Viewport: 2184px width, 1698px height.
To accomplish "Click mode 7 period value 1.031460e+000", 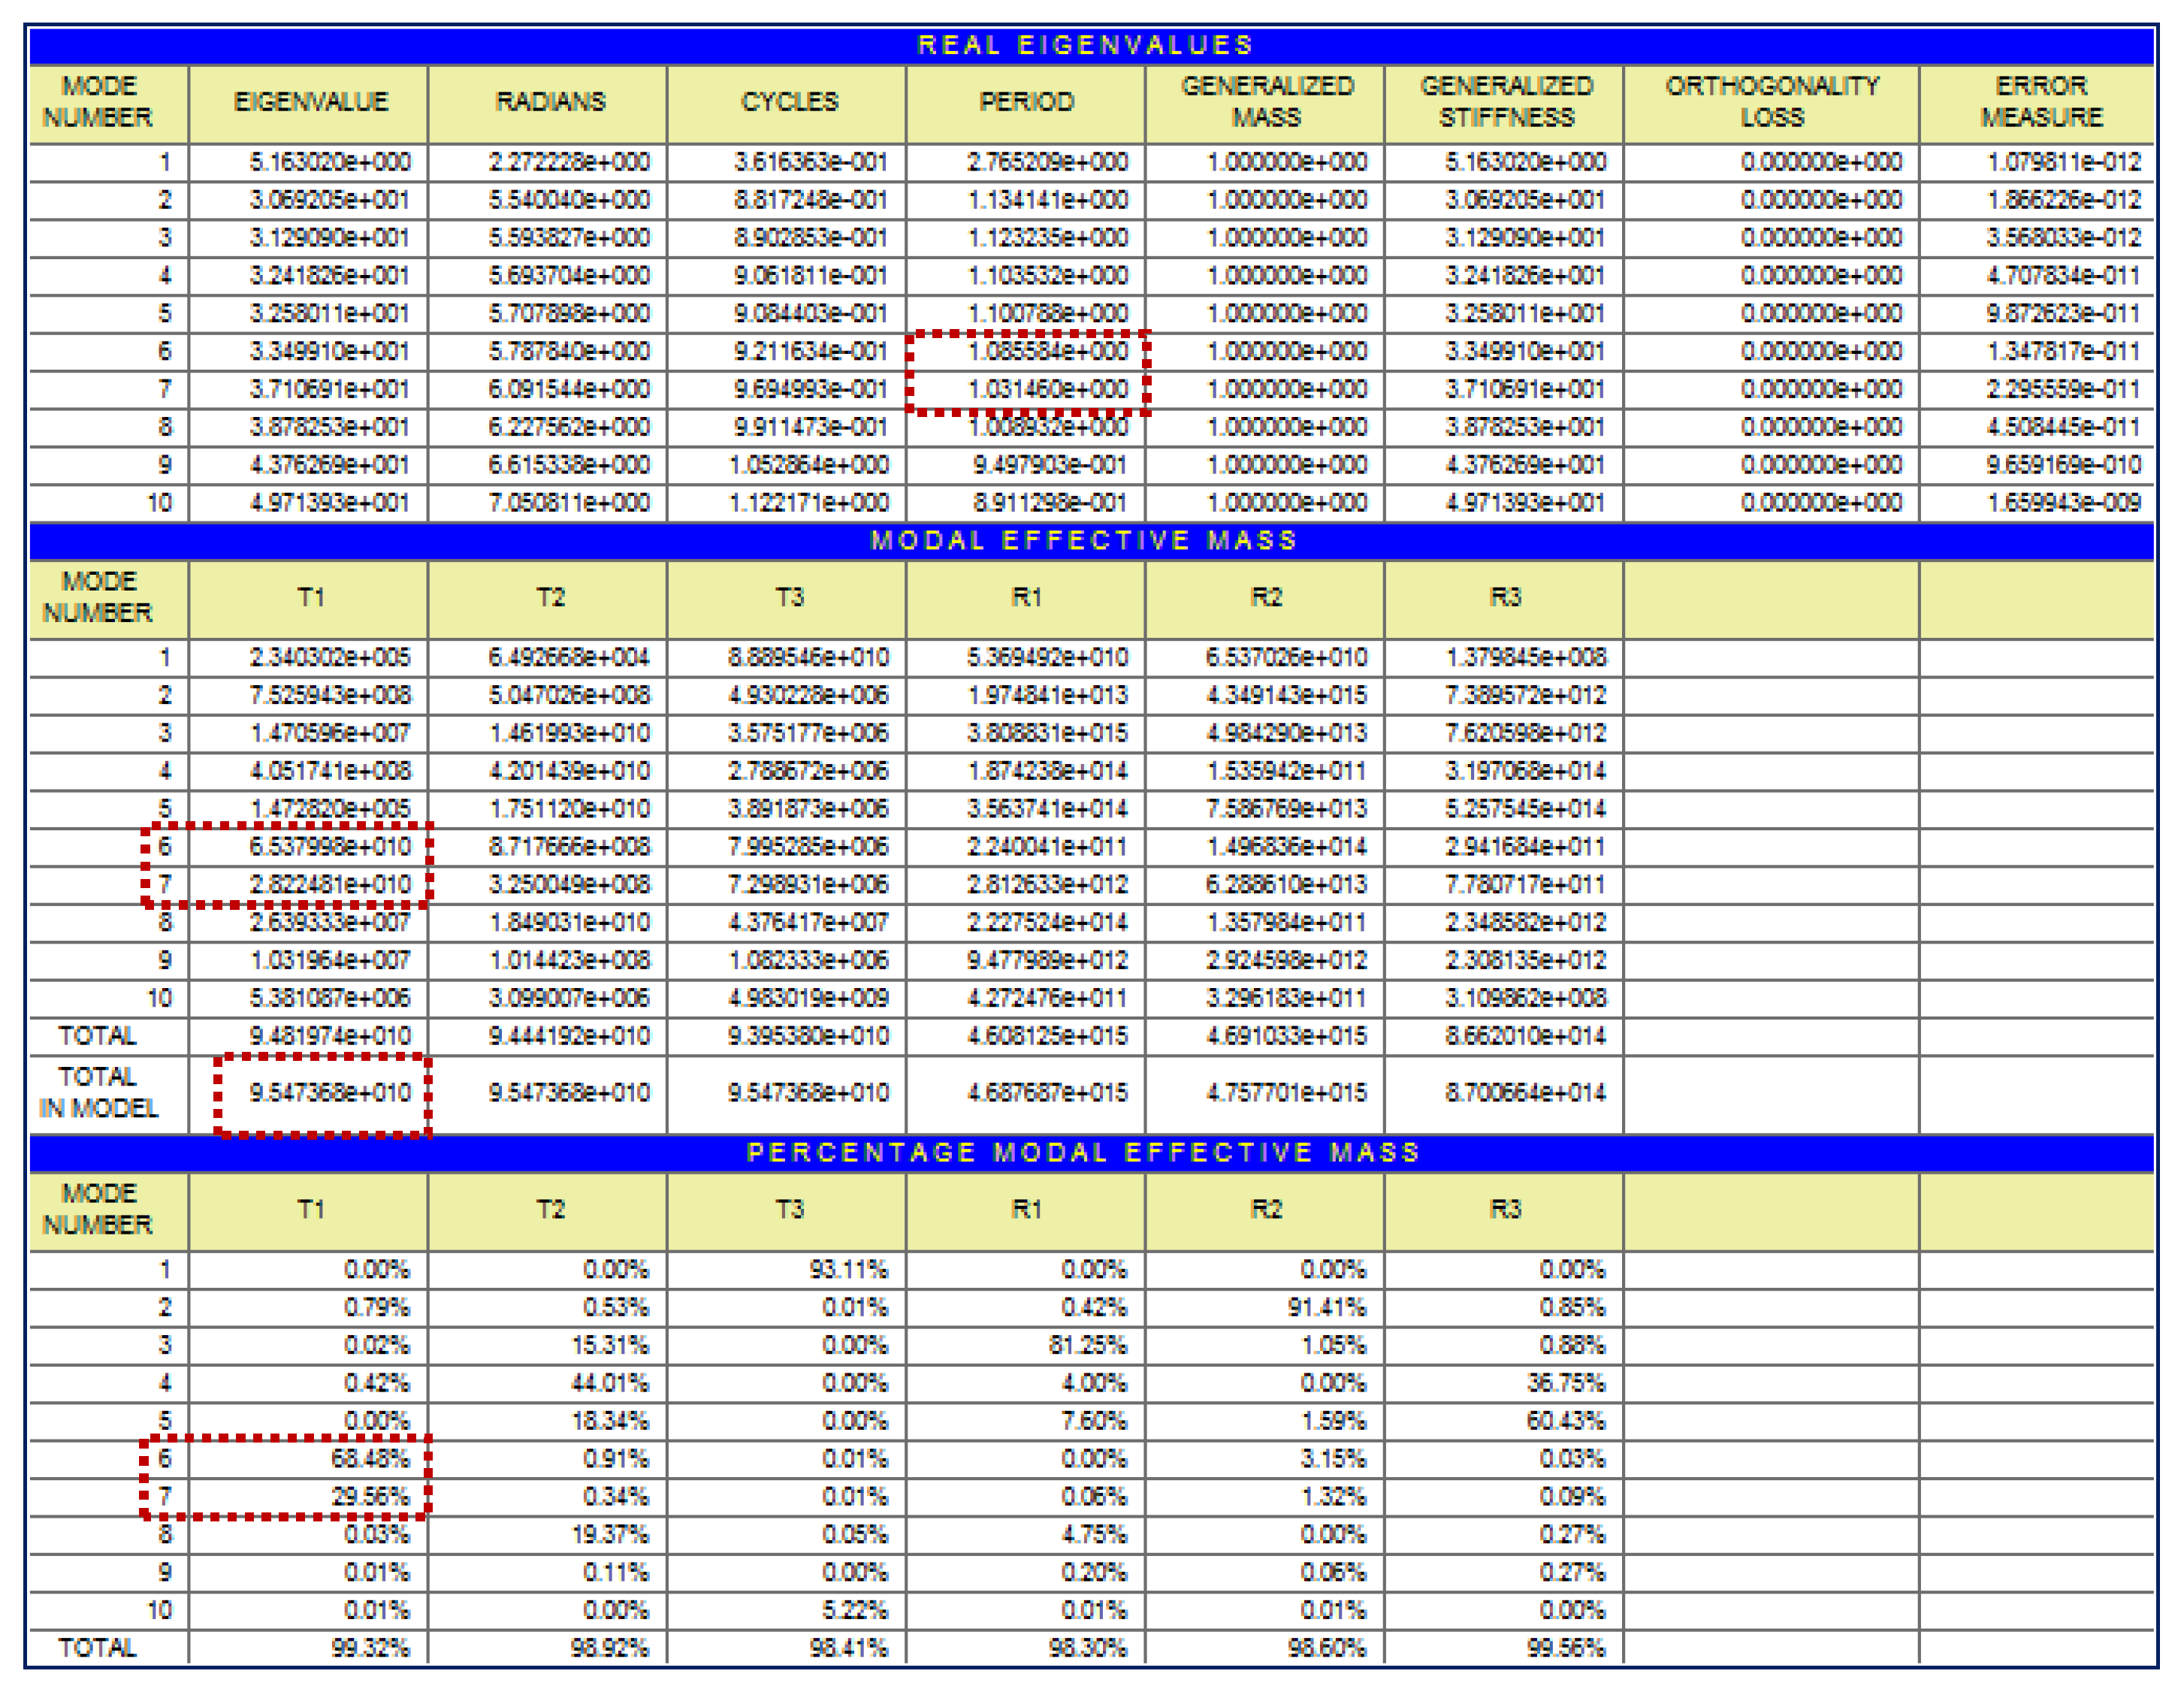I will 1048,390.
